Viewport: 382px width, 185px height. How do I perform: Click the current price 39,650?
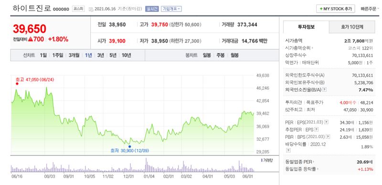click(x=30, y=29)
